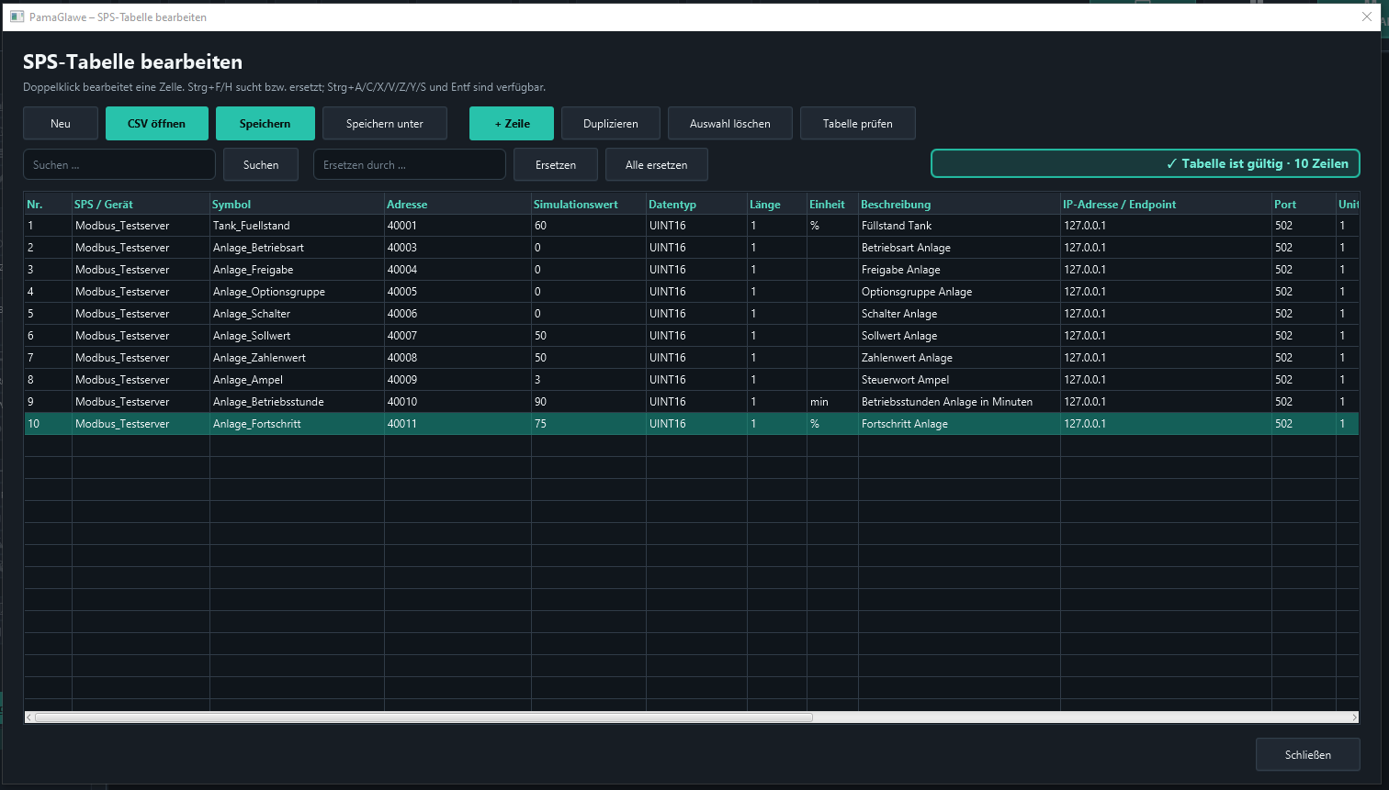Click the Duplizieren button
Viewport: 1389px width, 790px height.
[x=611, y=124]
